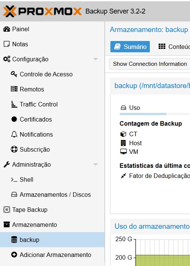
Task: Switch to the Conteúdo tab
Action: 173,47
